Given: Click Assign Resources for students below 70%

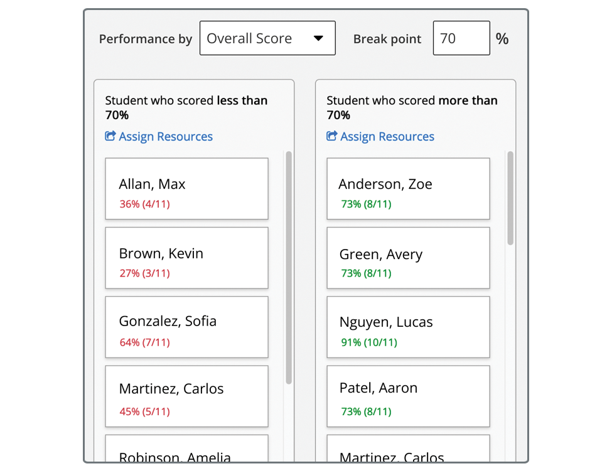Looking at the screenshot, I should [164, 136].
